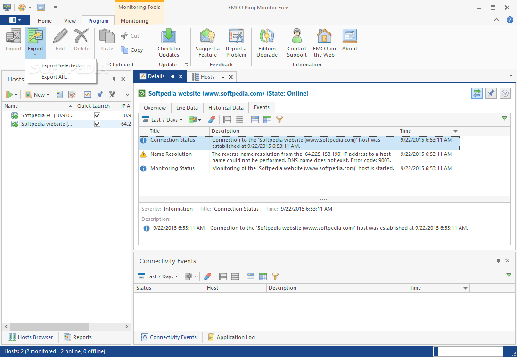
Task: Open the Overview tab
Action: [x=155, y=108]
